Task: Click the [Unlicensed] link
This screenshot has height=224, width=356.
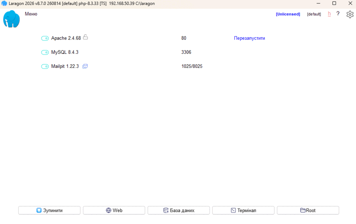Action: [x=288, y=14]
